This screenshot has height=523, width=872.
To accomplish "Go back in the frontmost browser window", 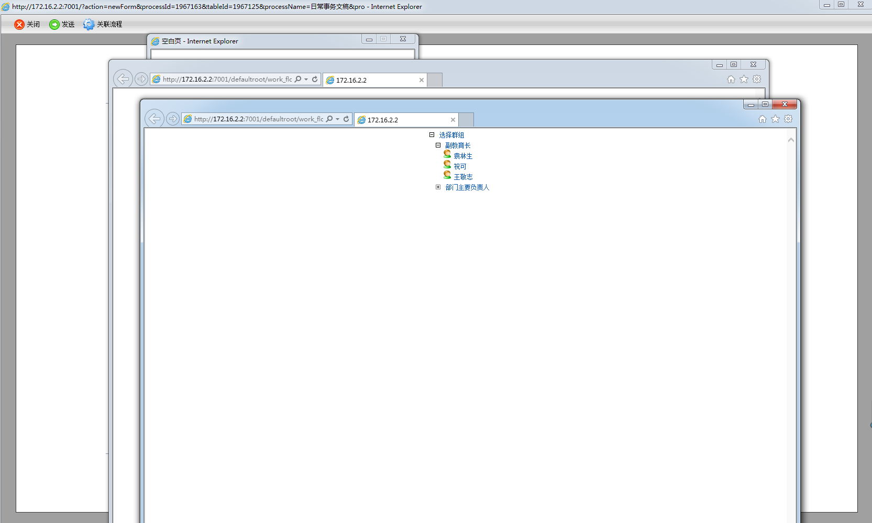I will [154, 119].
